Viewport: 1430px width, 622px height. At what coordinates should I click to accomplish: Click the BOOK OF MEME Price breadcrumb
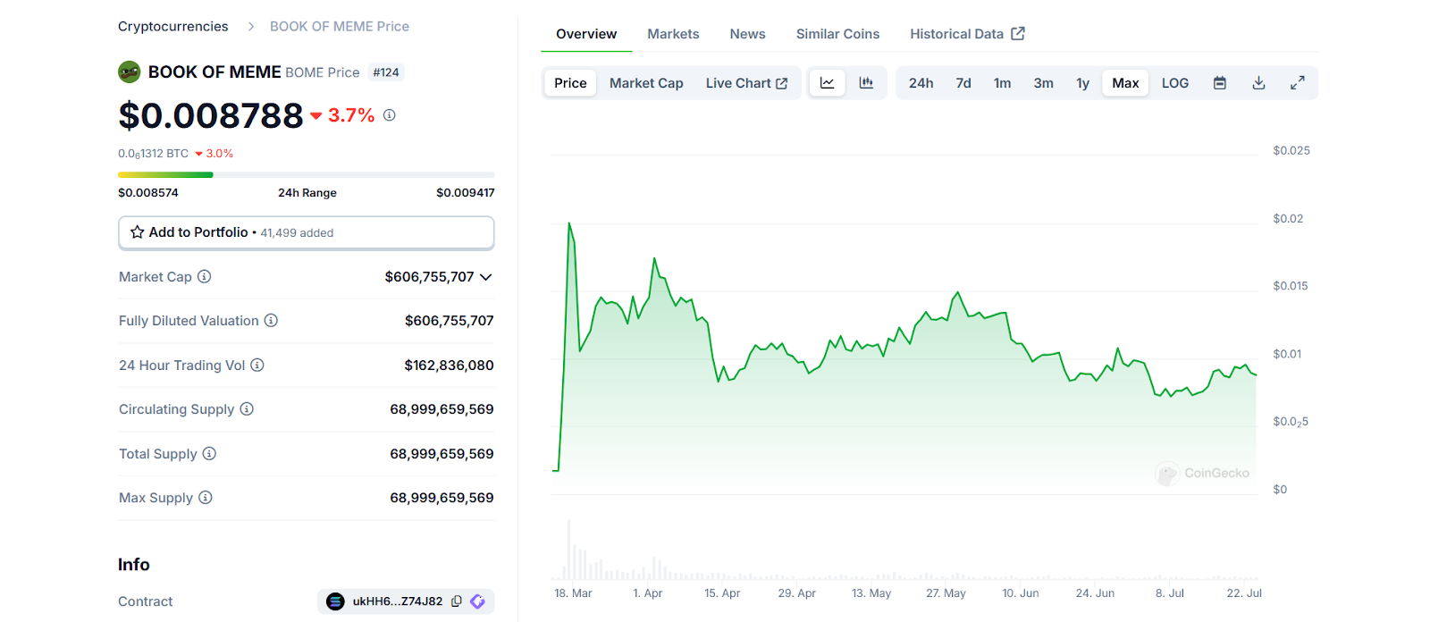pyautogui.click(x=340, y=26)
